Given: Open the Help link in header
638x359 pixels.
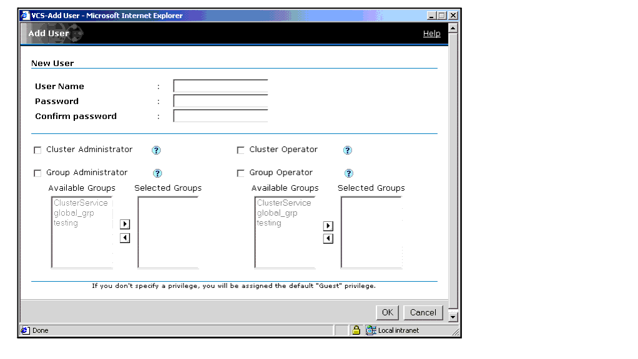Looking at the screenshot, I should [x=431, y=34].
